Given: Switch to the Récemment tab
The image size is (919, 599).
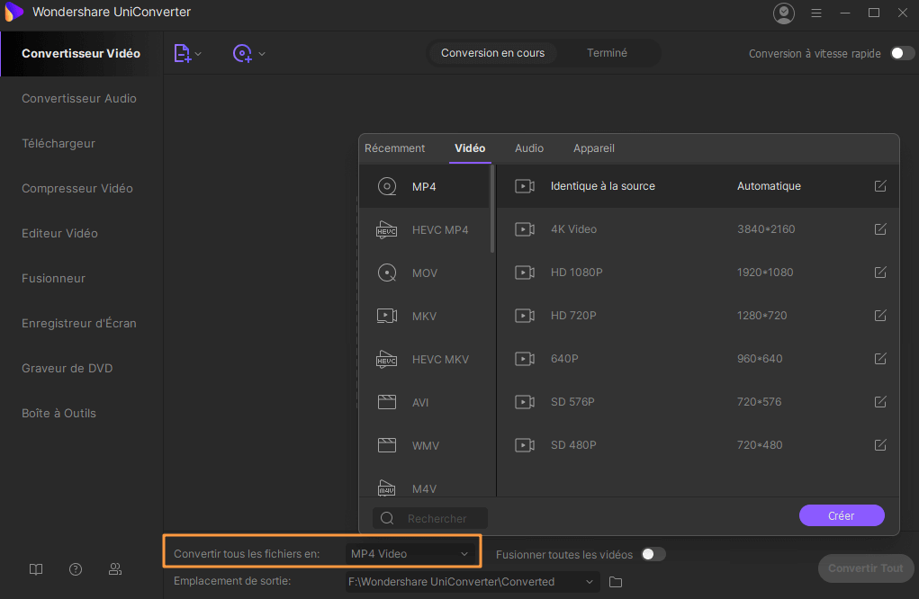Looking at the screenshot, I should (394, 148).
